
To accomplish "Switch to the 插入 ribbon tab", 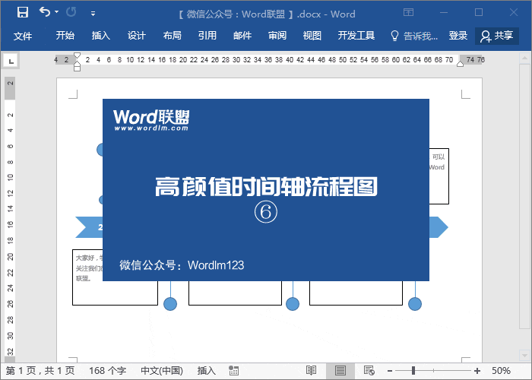I will click(x=101, y=35).
